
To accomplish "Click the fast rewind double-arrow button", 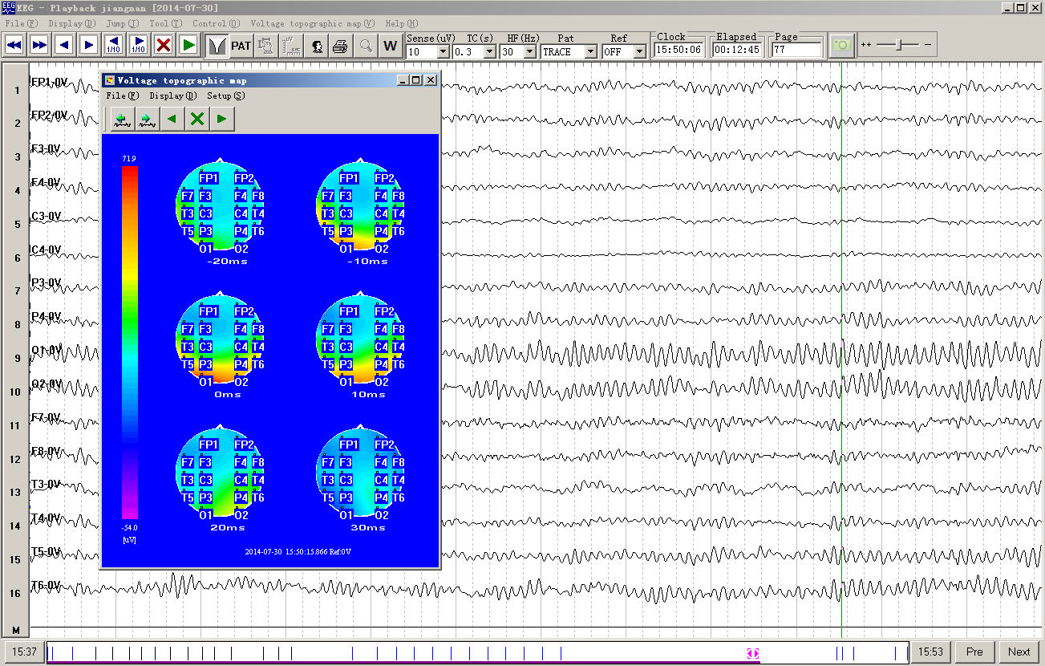I will pos(14,45).
